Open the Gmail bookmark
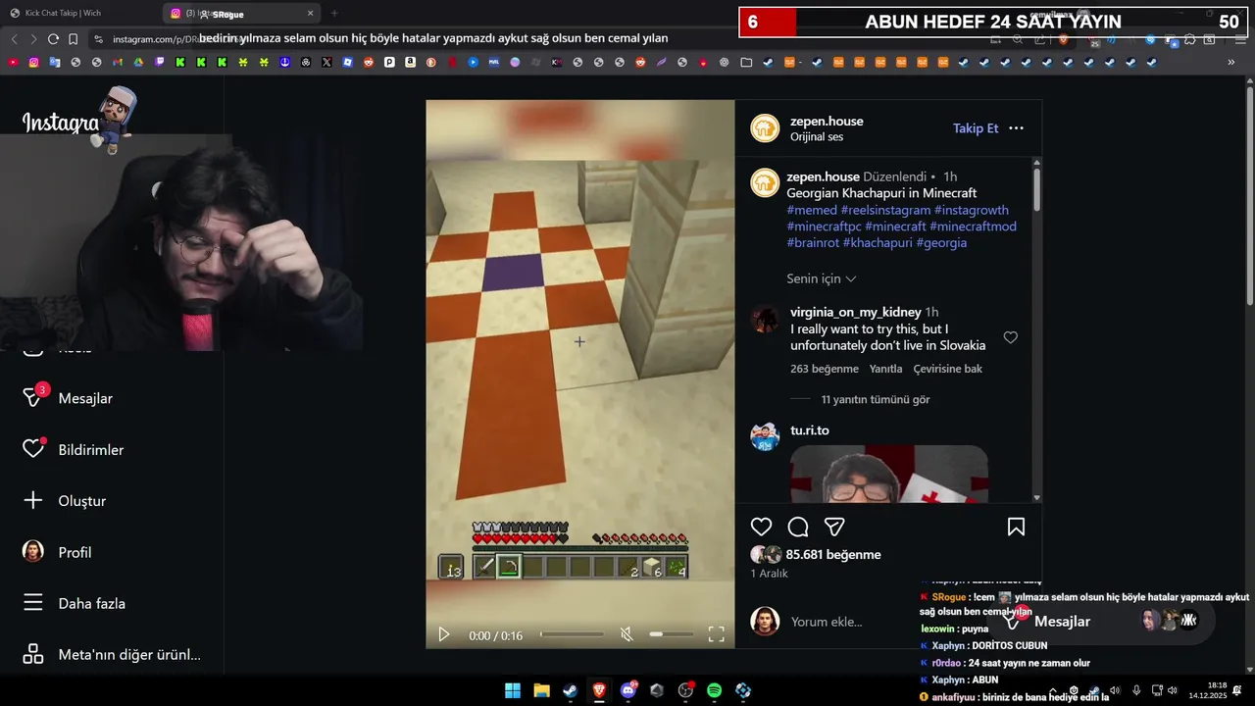The width and height of the screenshot is (1255, 706). click(x=117, y=62)
